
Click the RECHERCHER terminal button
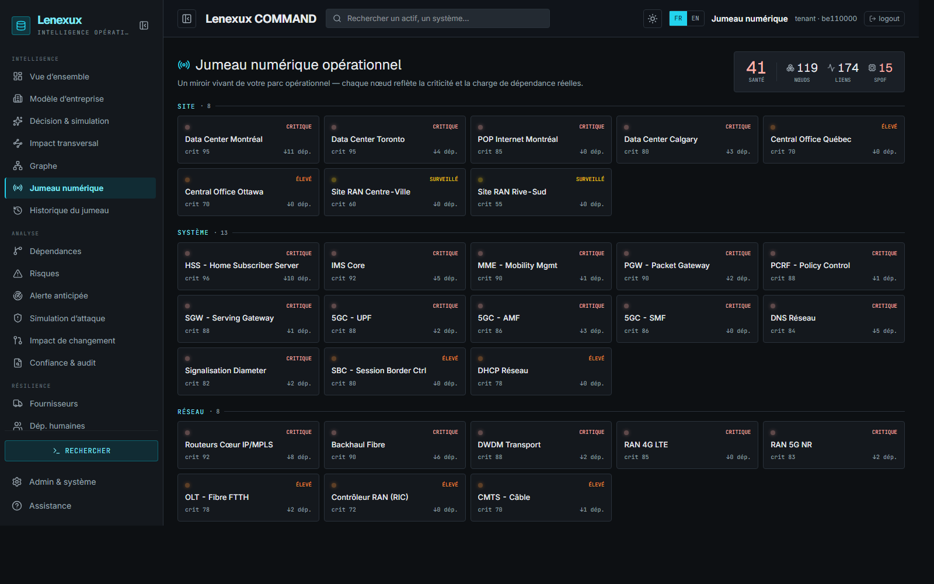point(81,451)
